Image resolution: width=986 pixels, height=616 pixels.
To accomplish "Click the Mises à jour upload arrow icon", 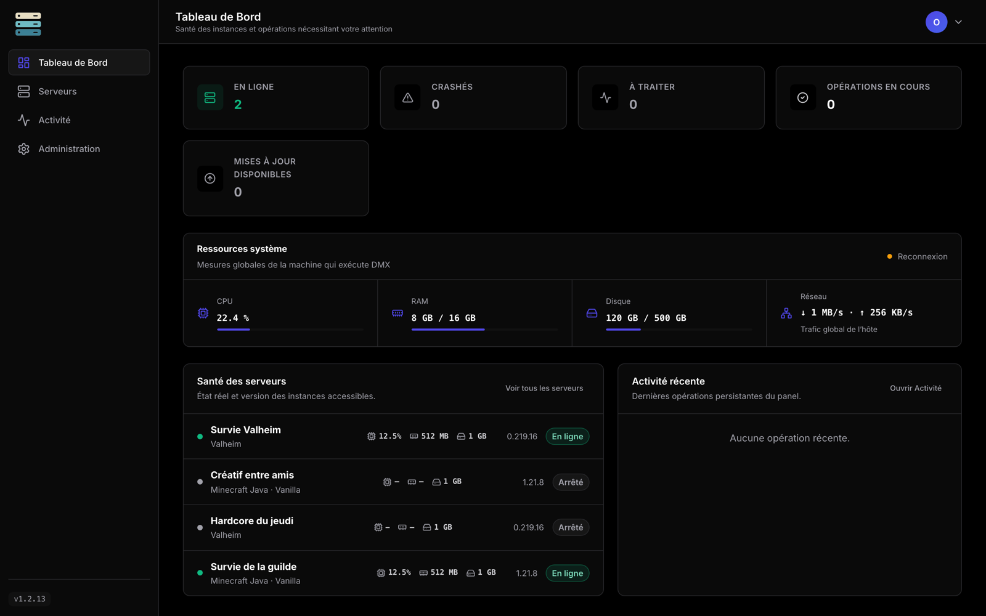I will (210, 179).
